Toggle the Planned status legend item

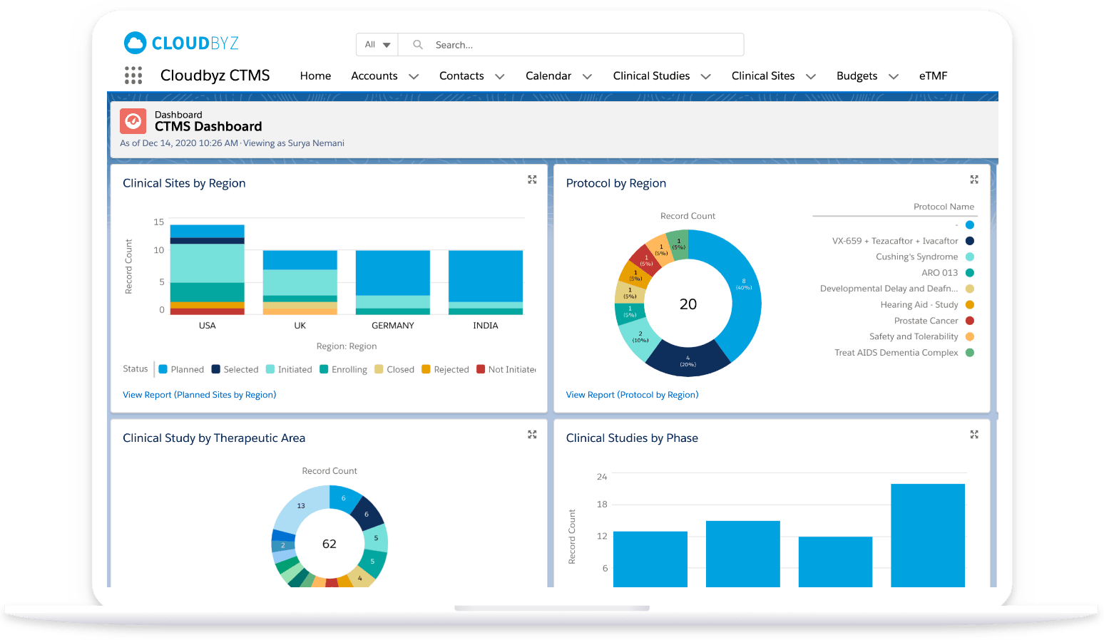coord(181,369)
